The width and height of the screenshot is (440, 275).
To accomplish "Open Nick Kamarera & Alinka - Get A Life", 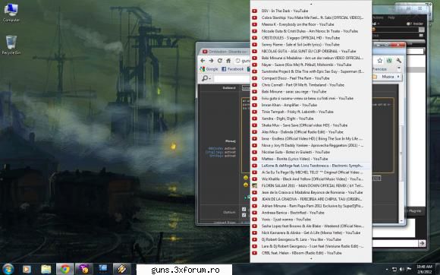I will [311, 233].
